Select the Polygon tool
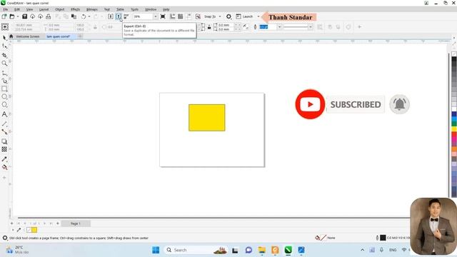 tap(4, 105)
